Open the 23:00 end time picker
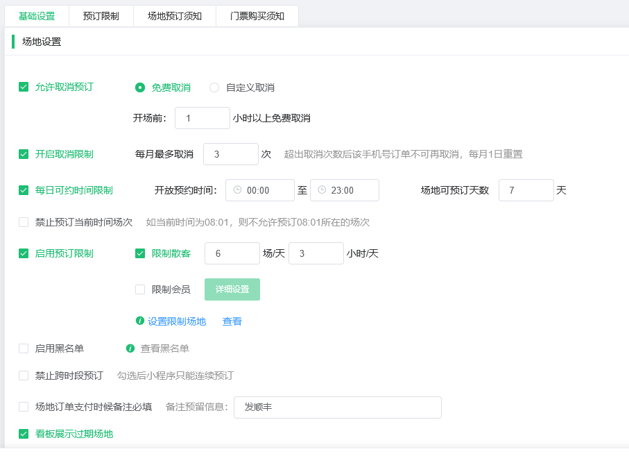The width and height of the screenshot is (629, 463). click(x=345, y=190)
